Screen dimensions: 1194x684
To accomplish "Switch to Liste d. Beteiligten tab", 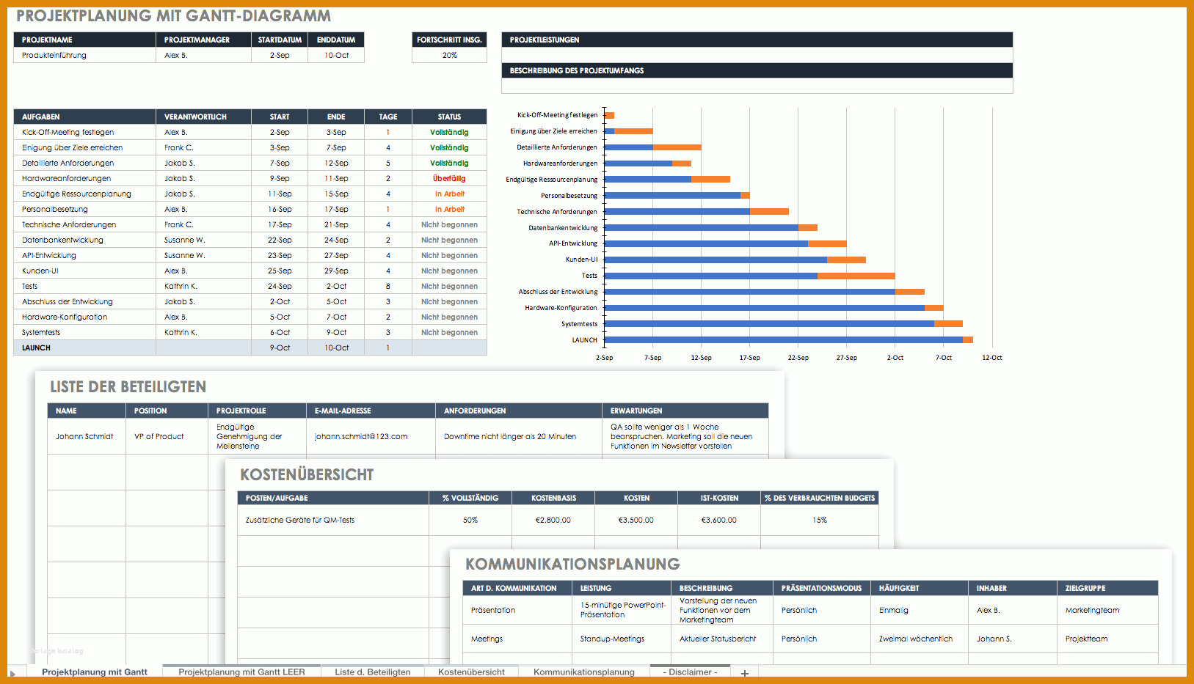I will click(x=373, y=672).
